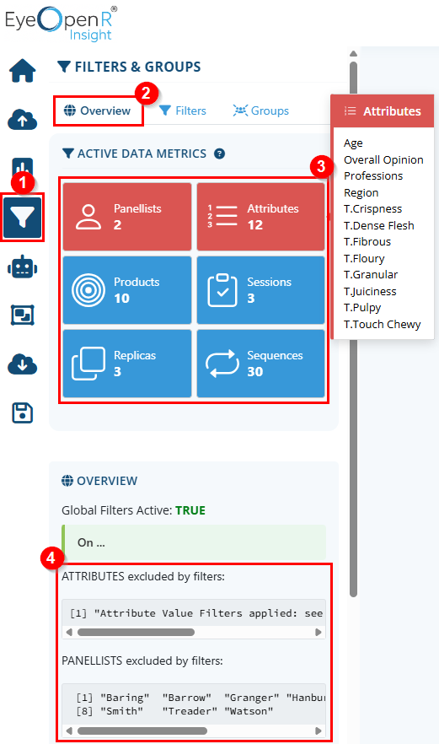
Task: Click 'T.Touch Chewy' in the attributes list
Action: (x=382, y=324)
